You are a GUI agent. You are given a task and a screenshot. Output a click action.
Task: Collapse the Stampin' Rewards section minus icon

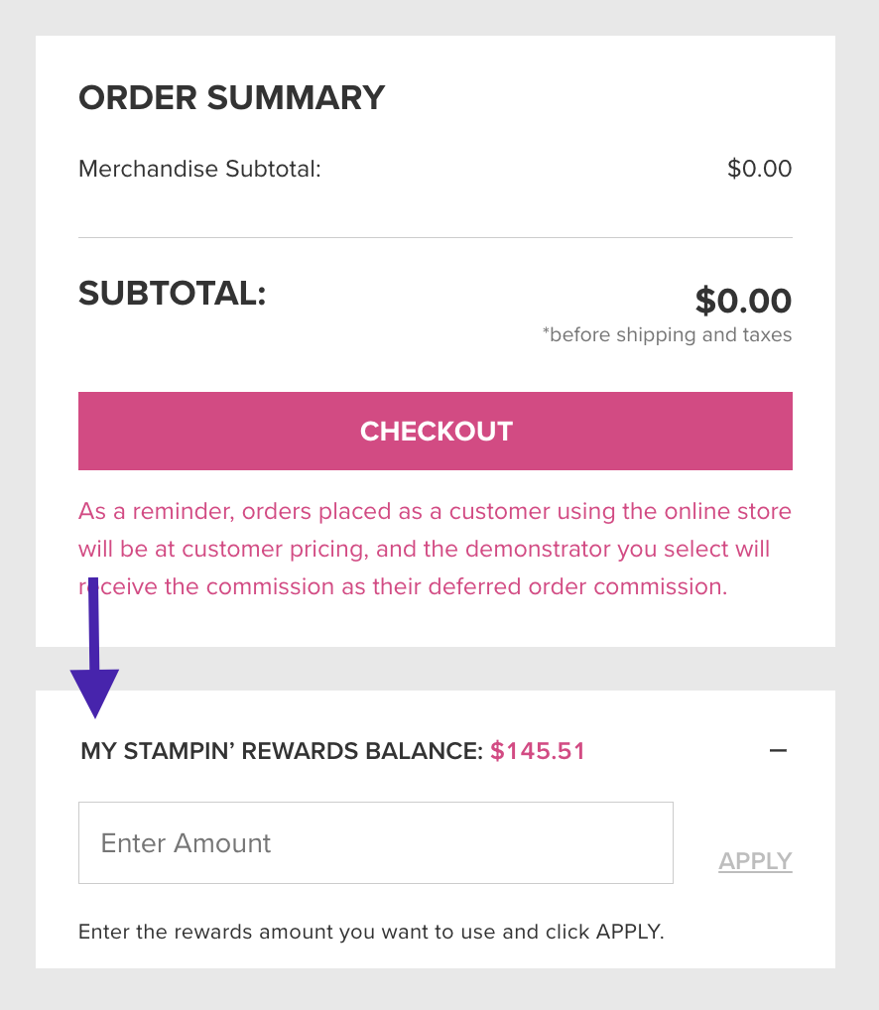click(x=778, y=751)
